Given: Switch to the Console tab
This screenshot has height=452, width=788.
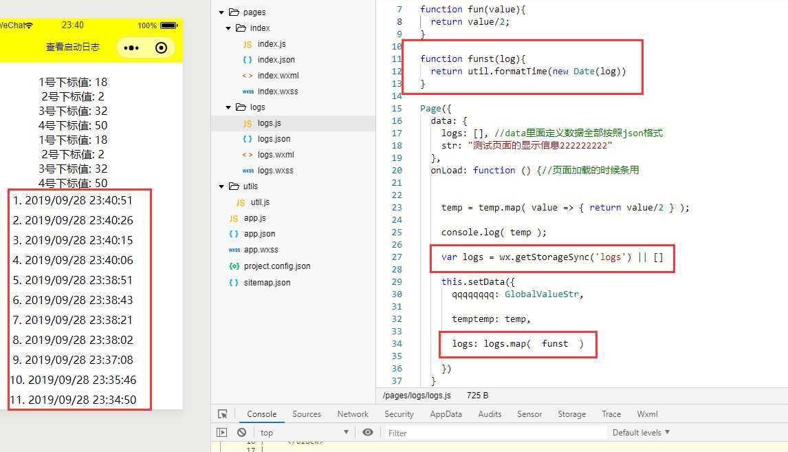Looking at the screenshot, I should click(262, 413).
